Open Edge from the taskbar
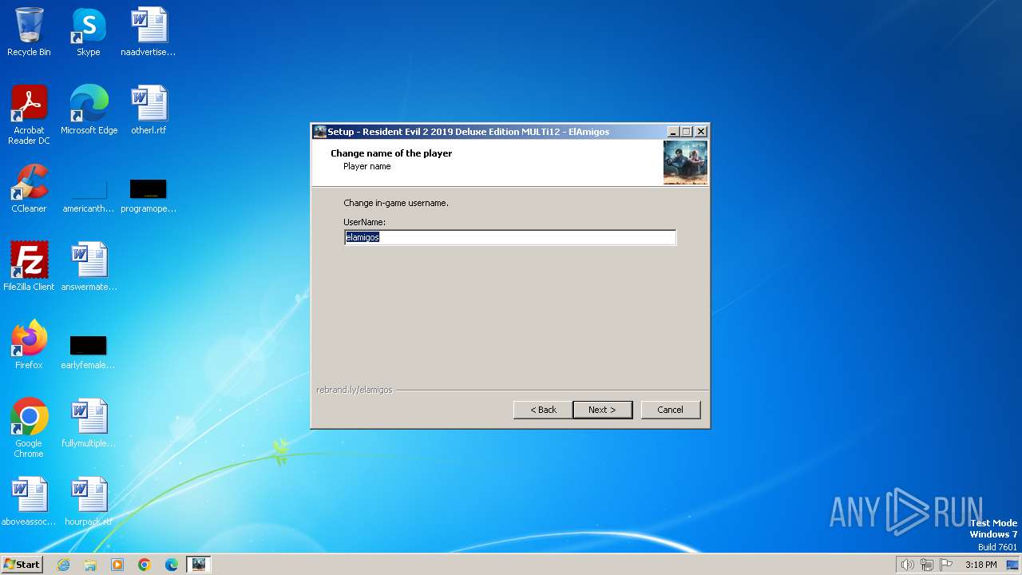This screenshot has width=1022, height=575. (x=172, y=565)
